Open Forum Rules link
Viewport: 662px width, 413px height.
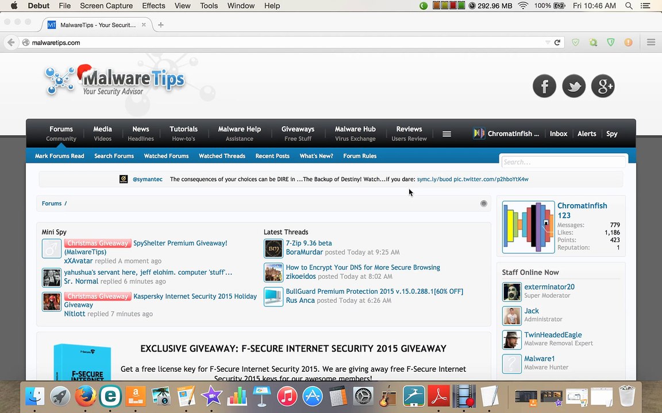click(360, 156)
